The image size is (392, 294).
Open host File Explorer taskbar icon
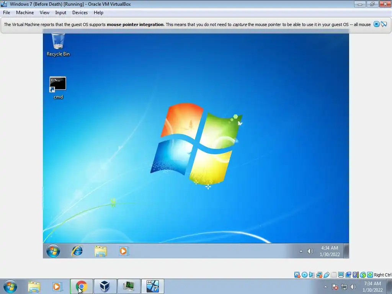point(34,286)
